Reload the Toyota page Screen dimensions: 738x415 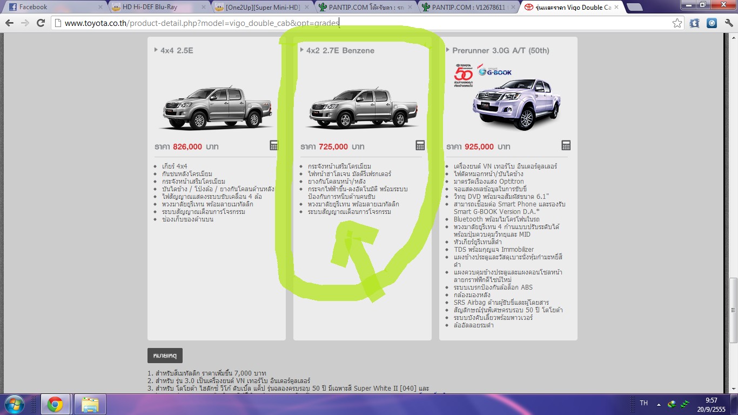coord(41,23)
